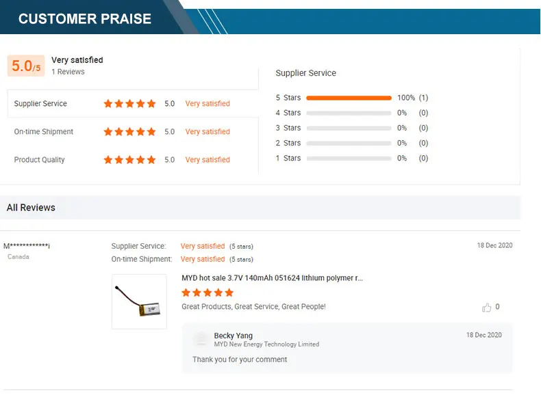The image size is (541, 397).
Task: Click the Customer Praise banner header
Action: tap(85, 18)
